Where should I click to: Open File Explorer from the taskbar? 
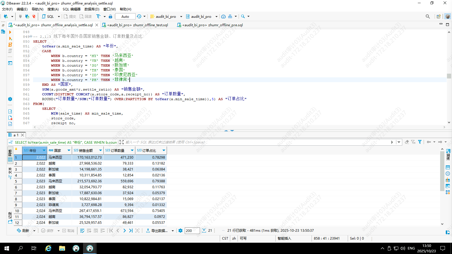click(62, 248)
